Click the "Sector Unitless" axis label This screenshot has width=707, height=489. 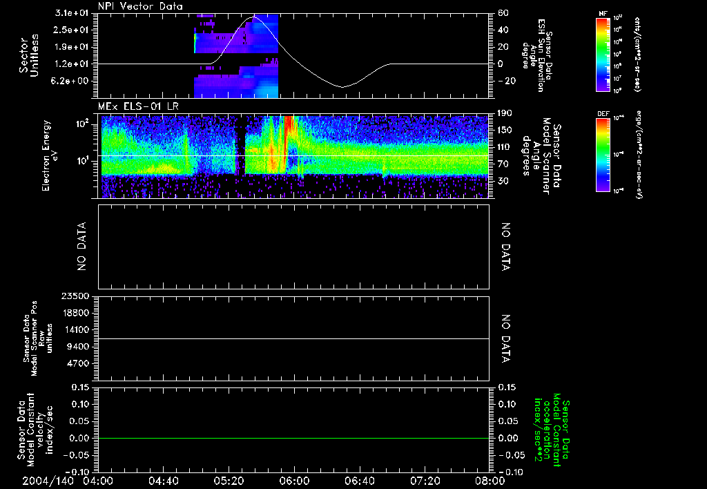click(28, 55)
